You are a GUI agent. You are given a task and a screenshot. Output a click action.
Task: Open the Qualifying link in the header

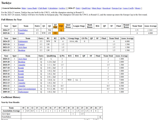[x=86, y=8]
